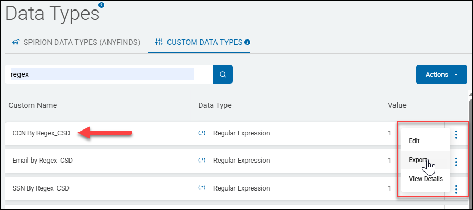Click the info icon next to Custom Data Types

click(x=248, y=43)
